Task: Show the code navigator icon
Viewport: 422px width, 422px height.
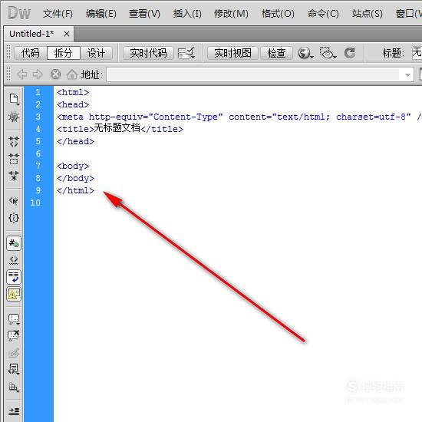Action: pyautogui.click(x=14, y=117)
